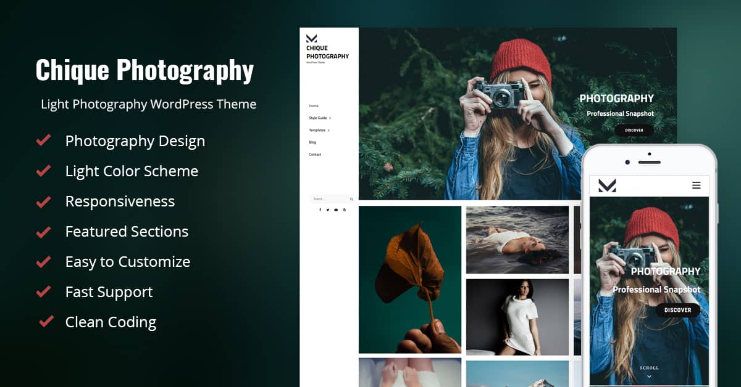The height and width of the screenshot is (387, 741).
Task: Click Professional Snapshot text on desktop hero
Action: point(620,114)
